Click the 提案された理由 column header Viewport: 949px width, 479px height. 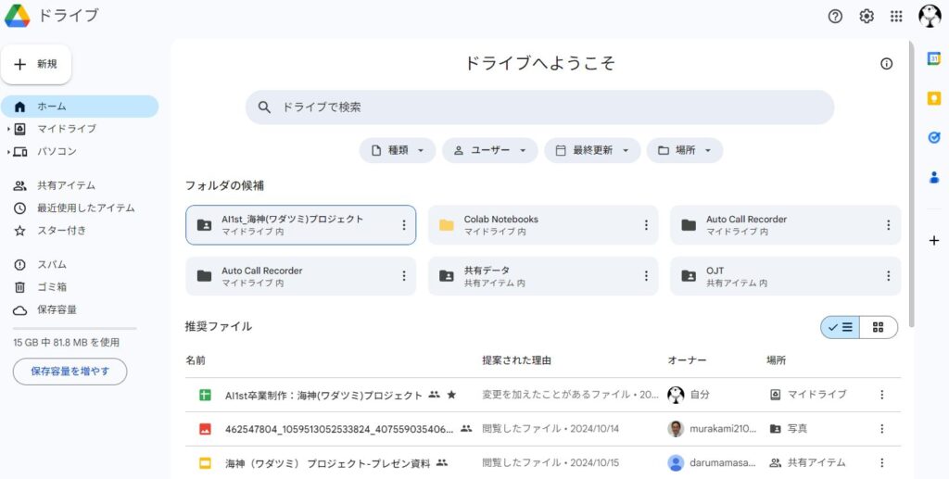point(516,360)
